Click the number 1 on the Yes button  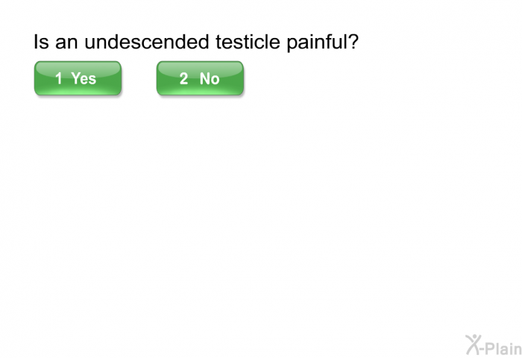coord(59,78)
